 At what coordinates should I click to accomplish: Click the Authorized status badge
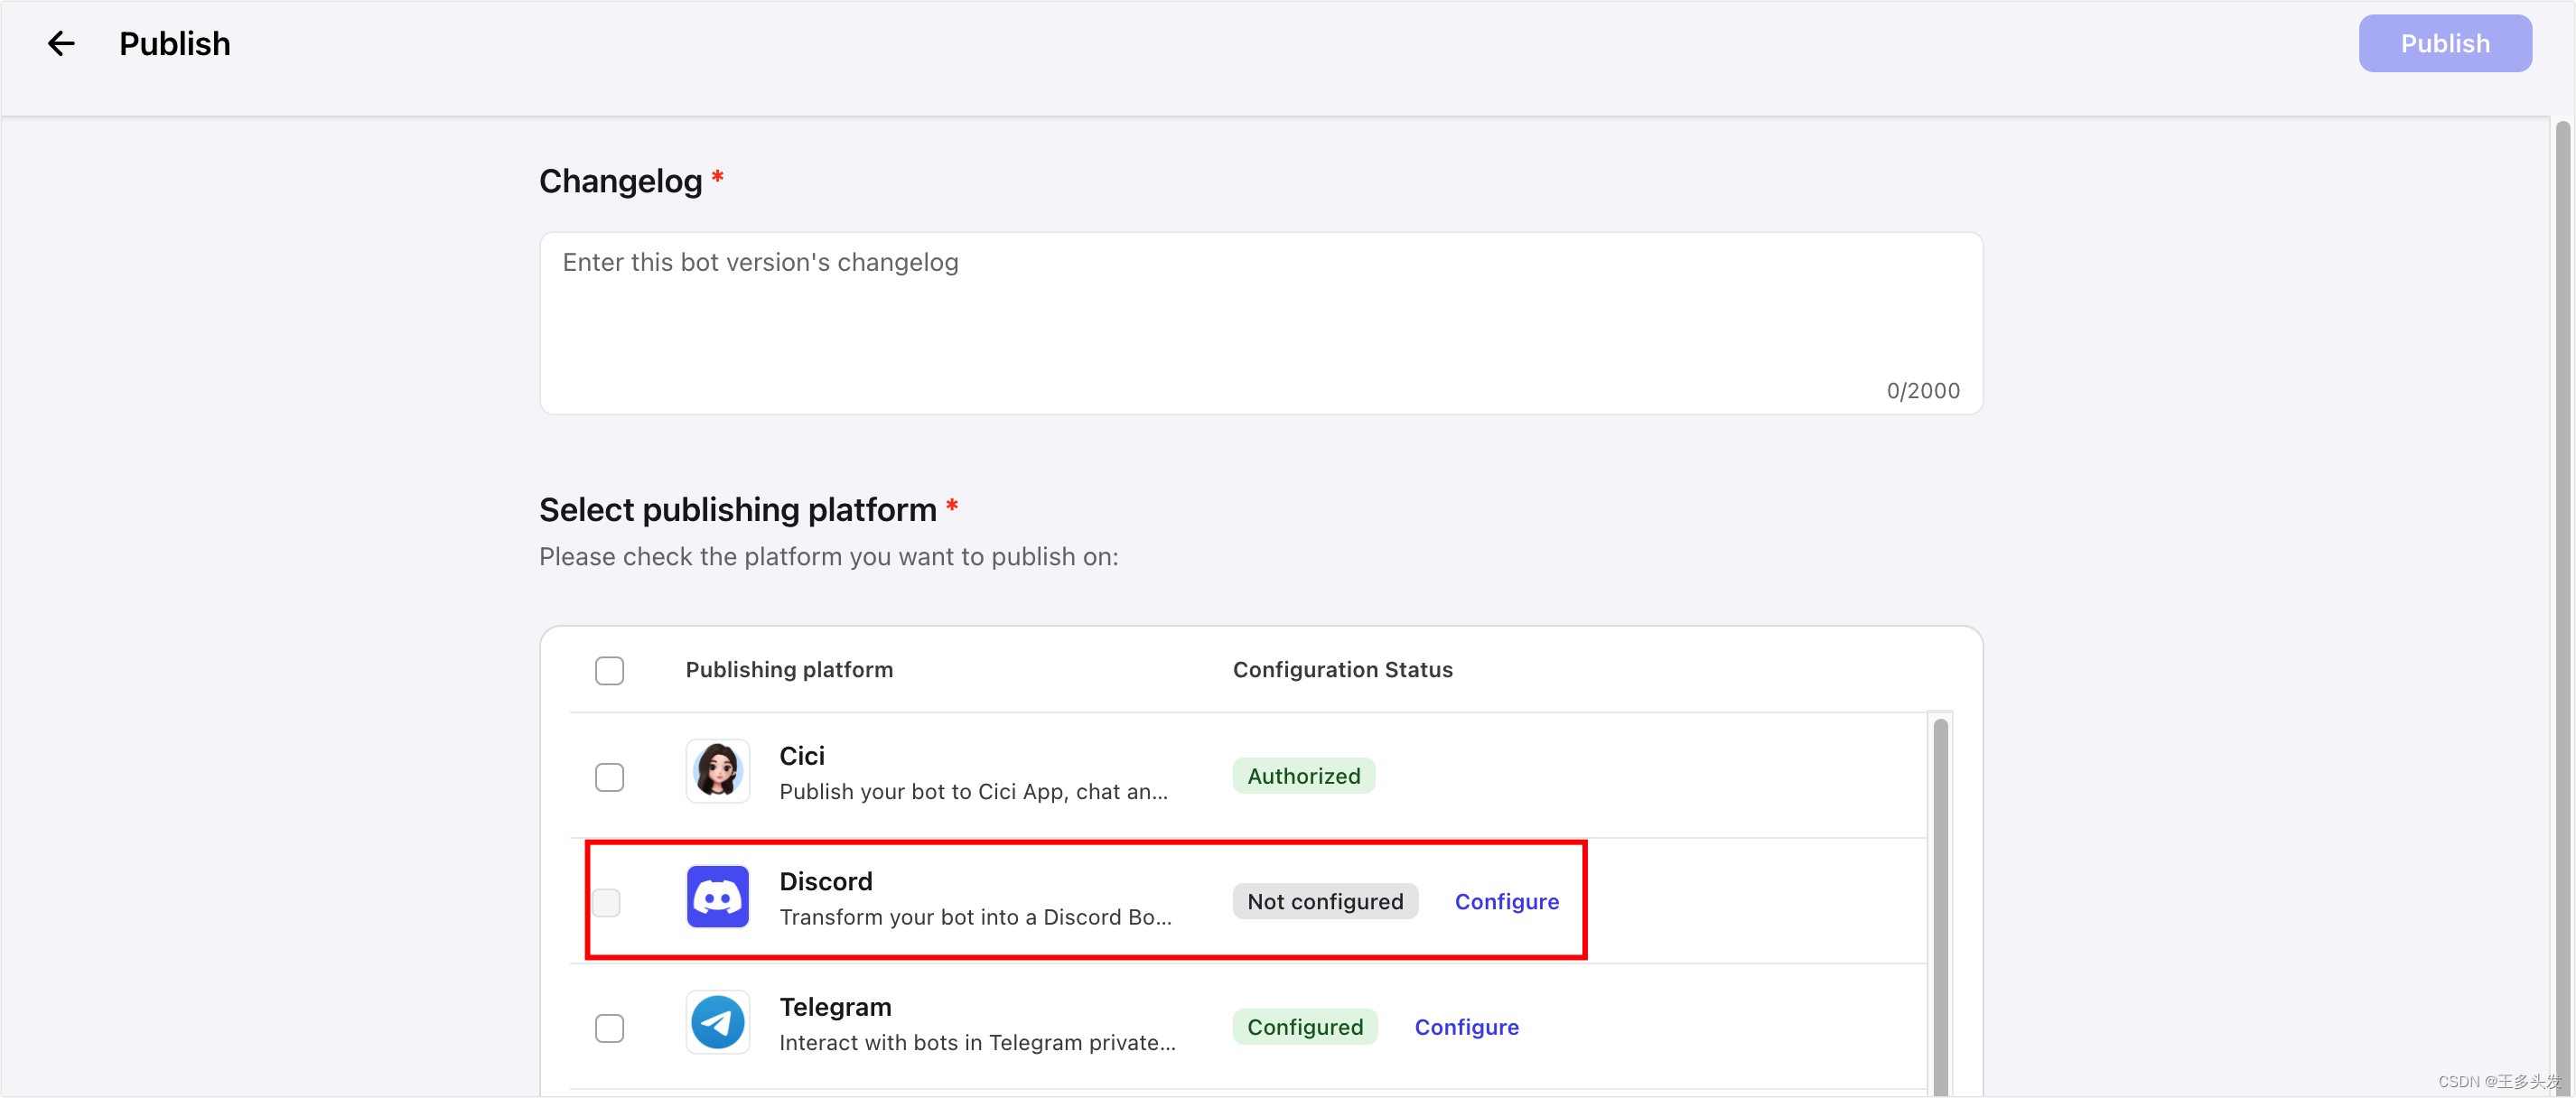click(1302, 776)
